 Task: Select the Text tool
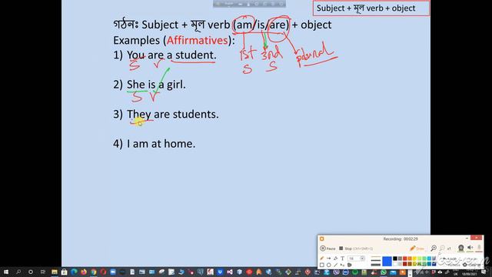tap(342, 259)
